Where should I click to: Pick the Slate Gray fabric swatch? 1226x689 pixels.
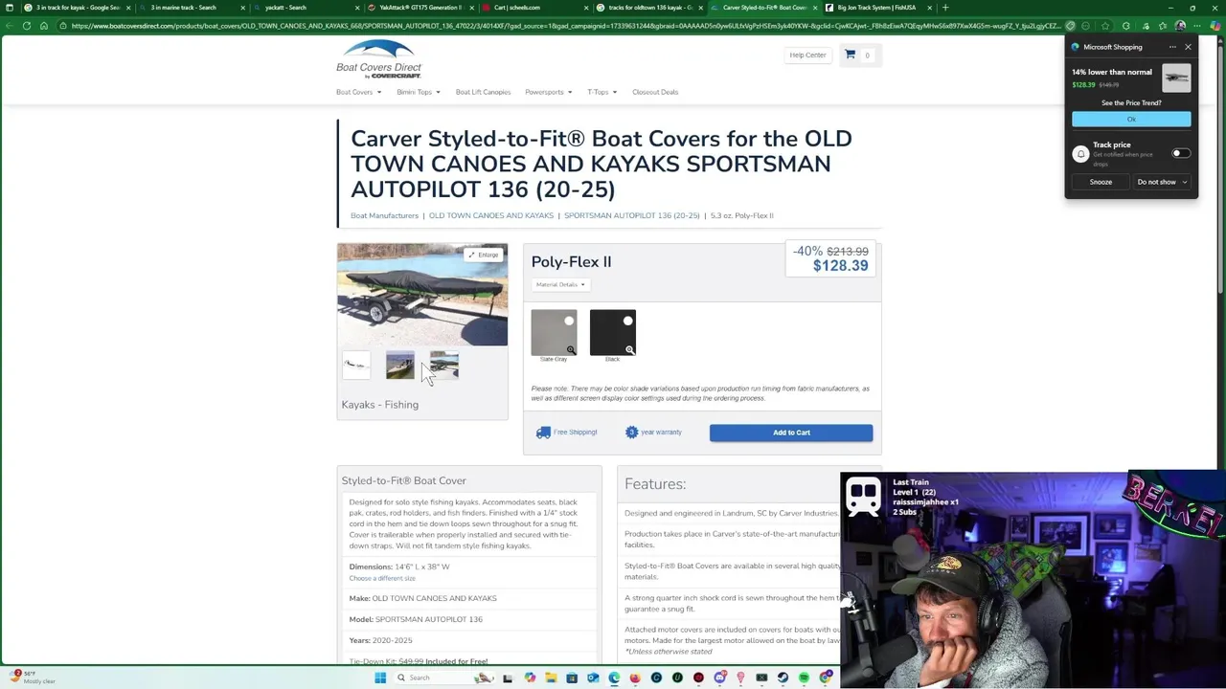[554, 332]
